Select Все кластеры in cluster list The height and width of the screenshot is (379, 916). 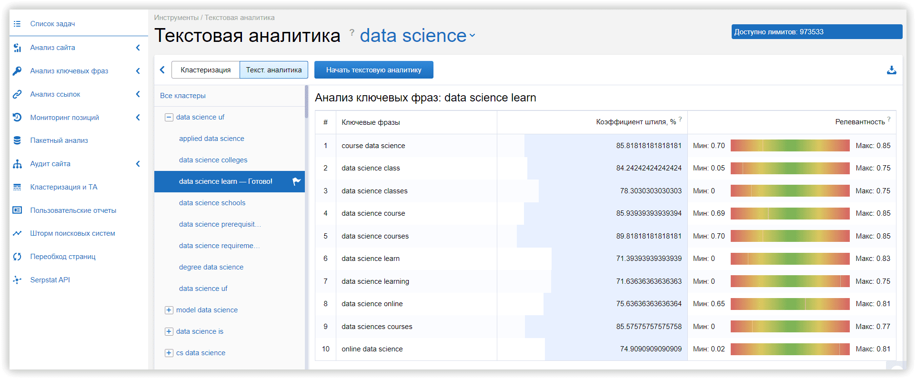183,96
